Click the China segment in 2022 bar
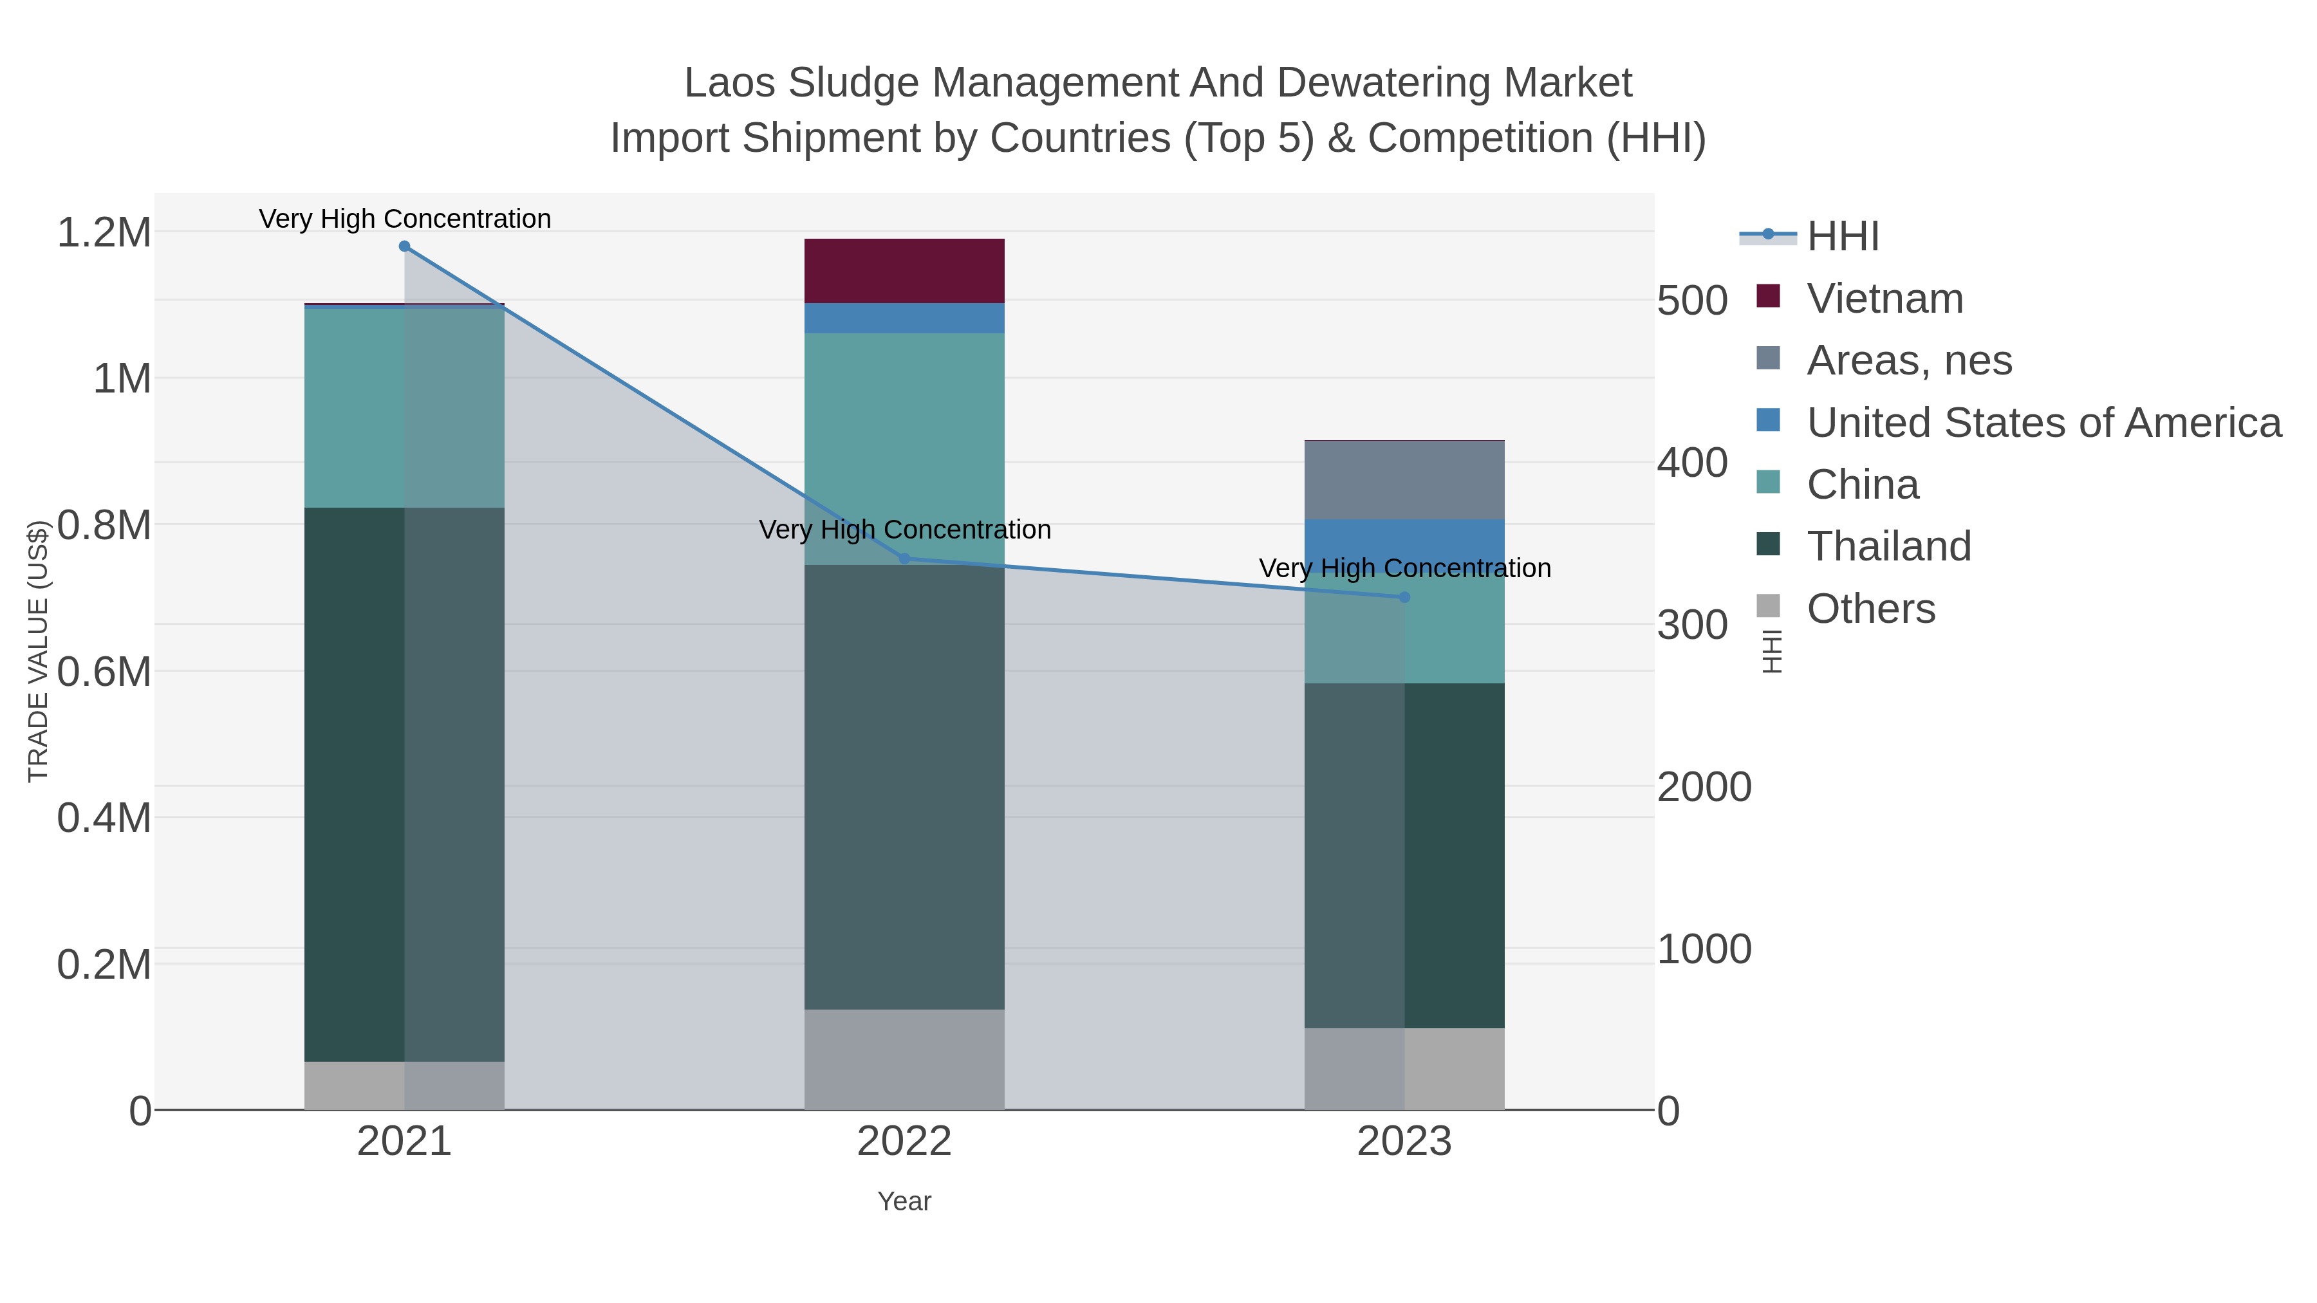The width and height of the screenshot is (2317, 1303). click(904, 448)
